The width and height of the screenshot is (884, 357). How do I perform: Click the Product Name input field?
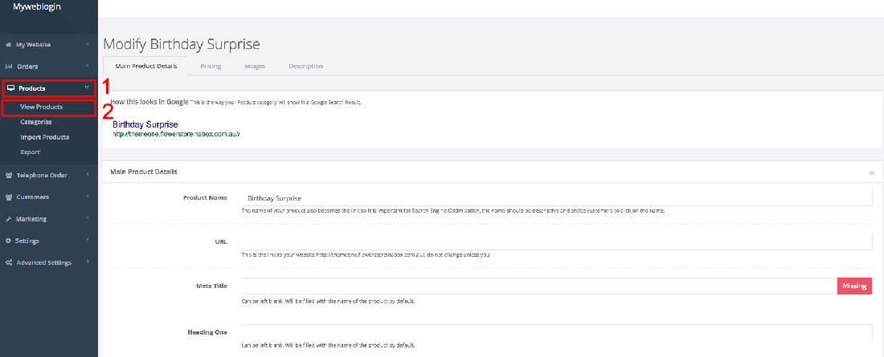pos(556,198)
